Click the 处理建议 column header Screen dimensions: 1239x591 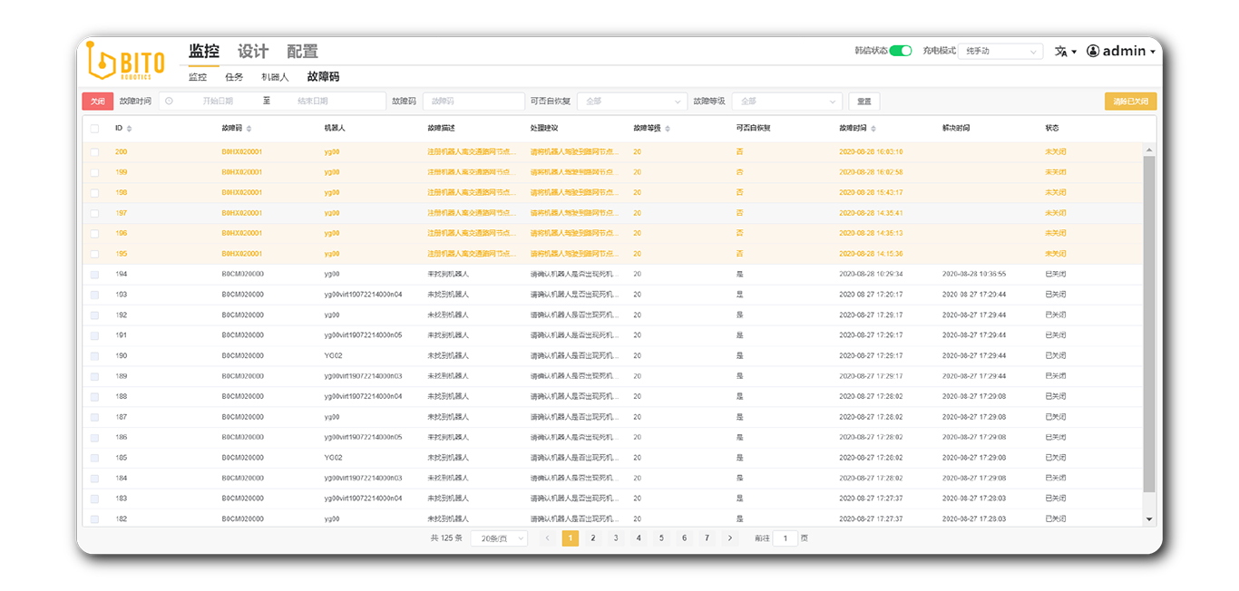coord(544,129)
